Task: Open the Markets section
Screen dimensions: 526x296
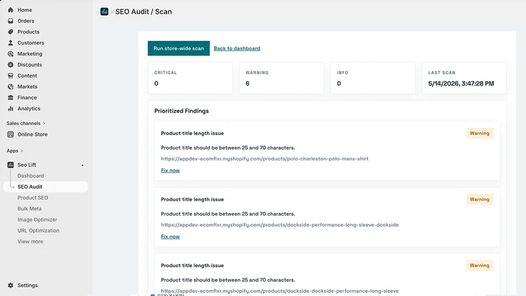Action: click(x=27, y=87)
